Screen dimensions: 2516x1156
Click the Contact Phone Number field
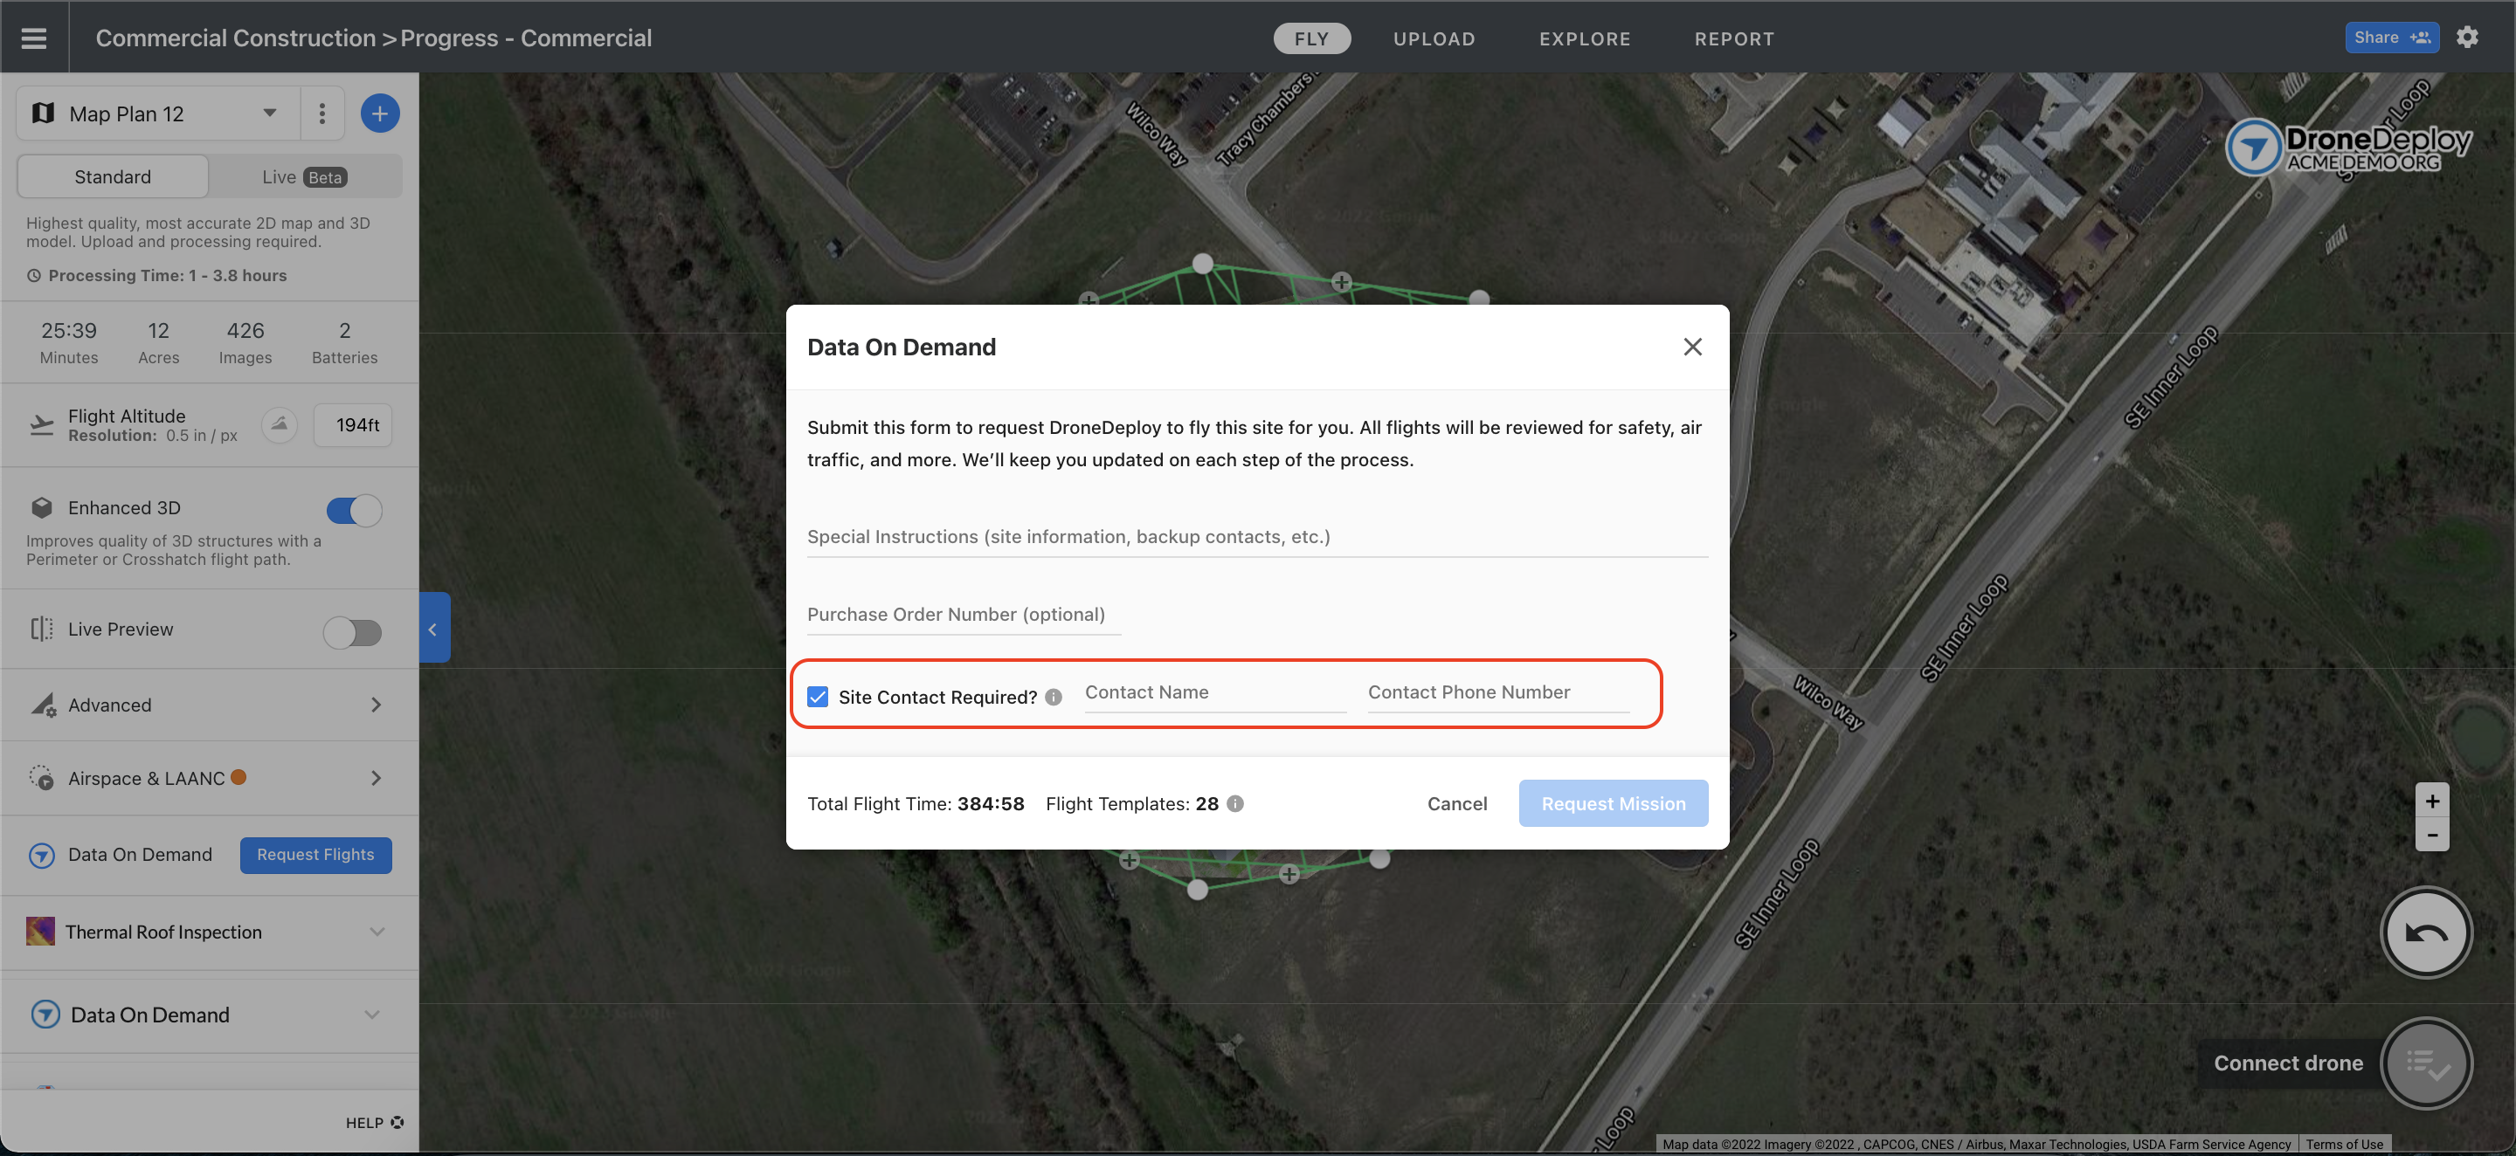click(x=1498, y=693)
